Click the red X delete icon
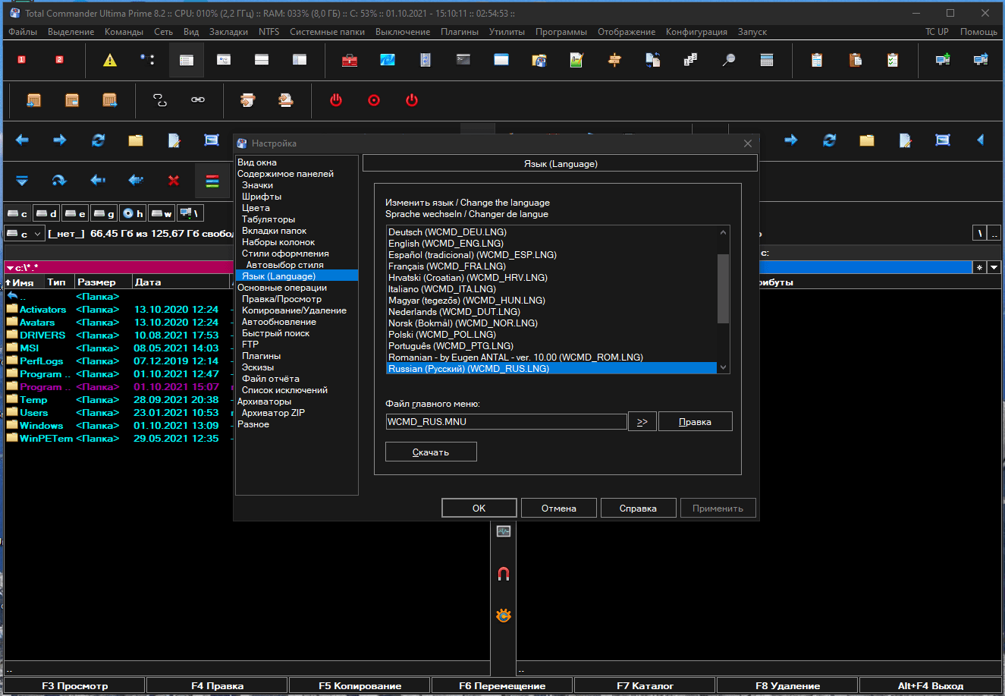The width and height of the screenshot is (1005, 696). click(174, 181)
